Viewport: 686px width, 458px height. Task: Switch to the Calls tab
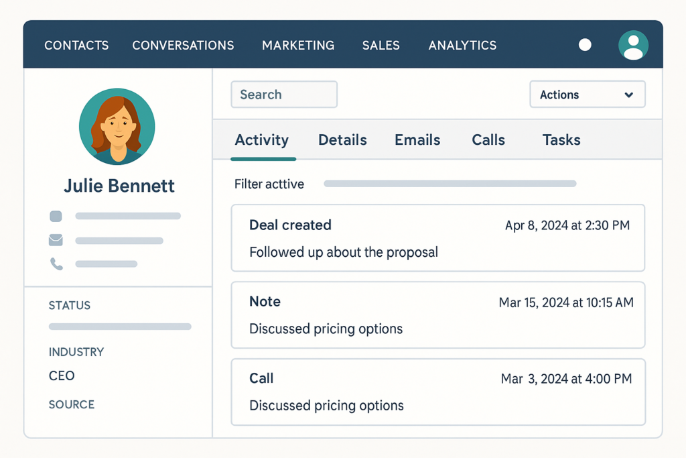pos(488,140)
